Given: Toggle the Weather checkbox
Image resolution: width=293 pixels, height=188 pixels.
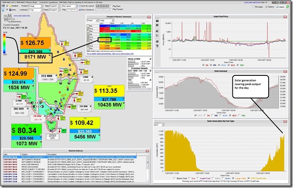Looking at the screenshot, I should click(x=7, y=6).
